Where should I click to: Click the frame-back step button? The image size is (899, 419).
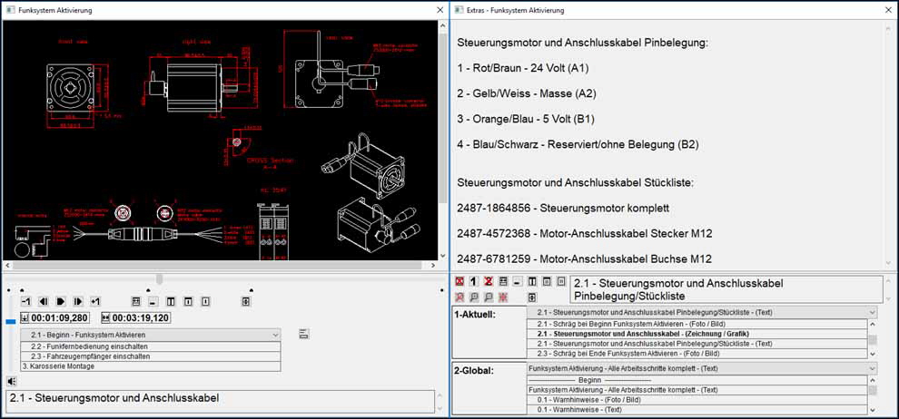pos(43,301)
